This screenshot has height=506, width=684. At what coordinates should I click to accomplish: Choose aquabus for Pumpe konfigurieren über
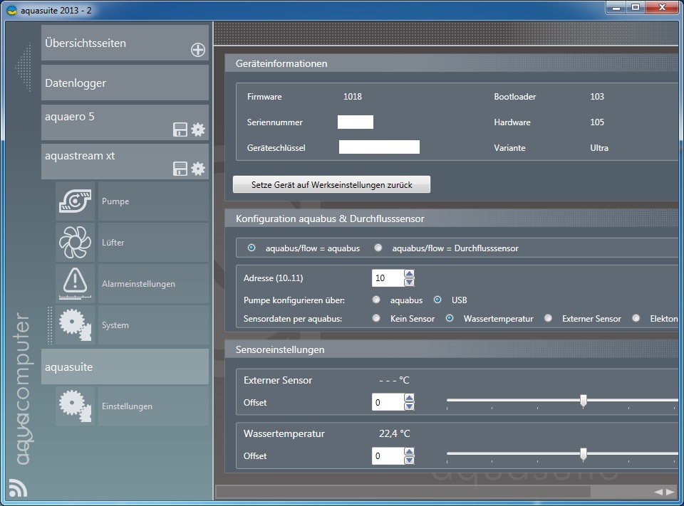click(x=376, y=300)
